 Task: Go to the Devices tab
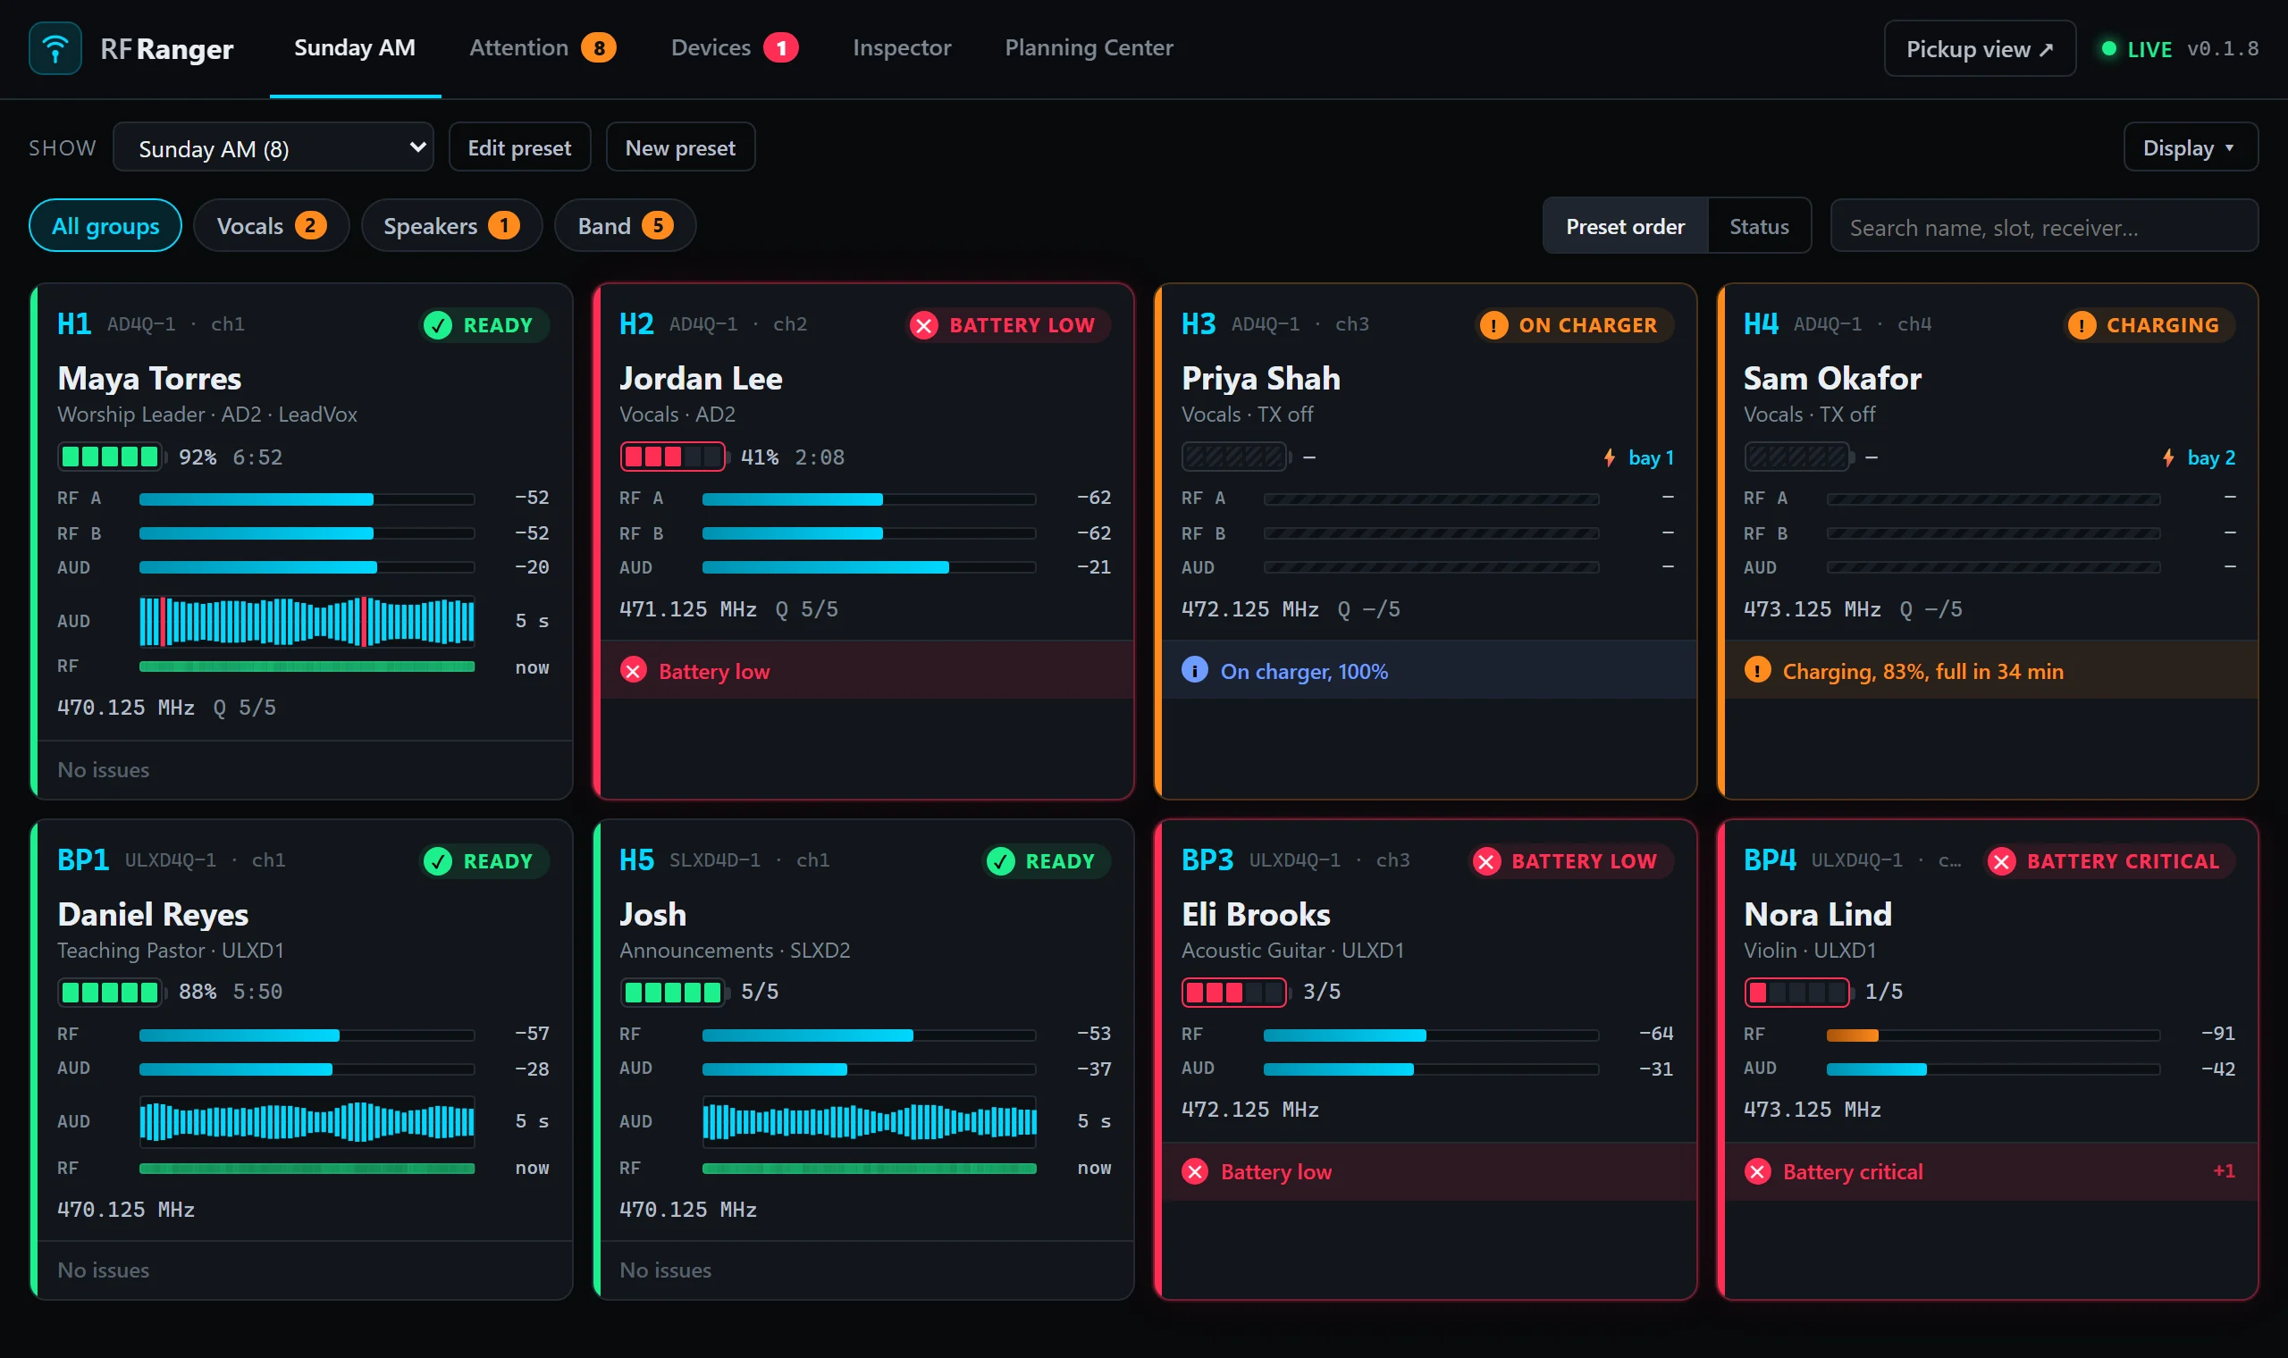pyautogui.click(x=734, y=47)
